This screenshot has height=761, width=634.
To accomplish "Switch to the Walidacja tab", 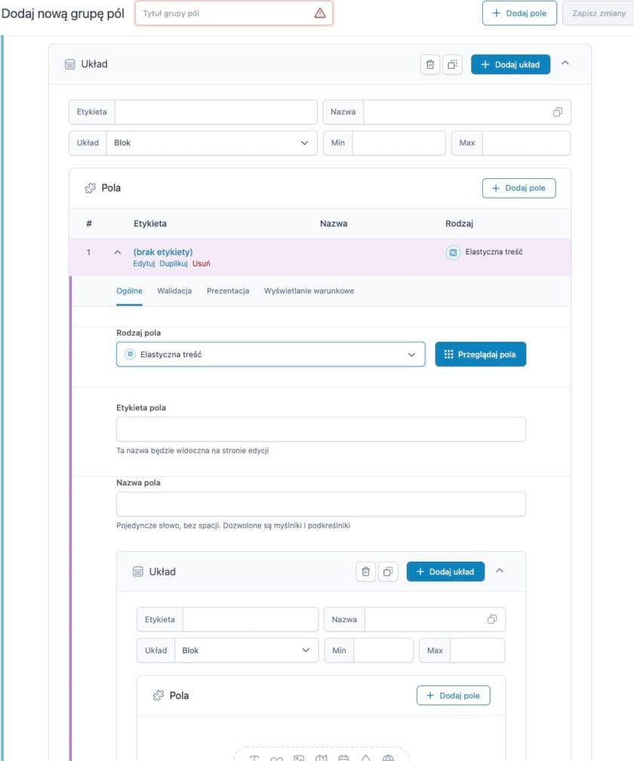I will [x=174, y=291].
